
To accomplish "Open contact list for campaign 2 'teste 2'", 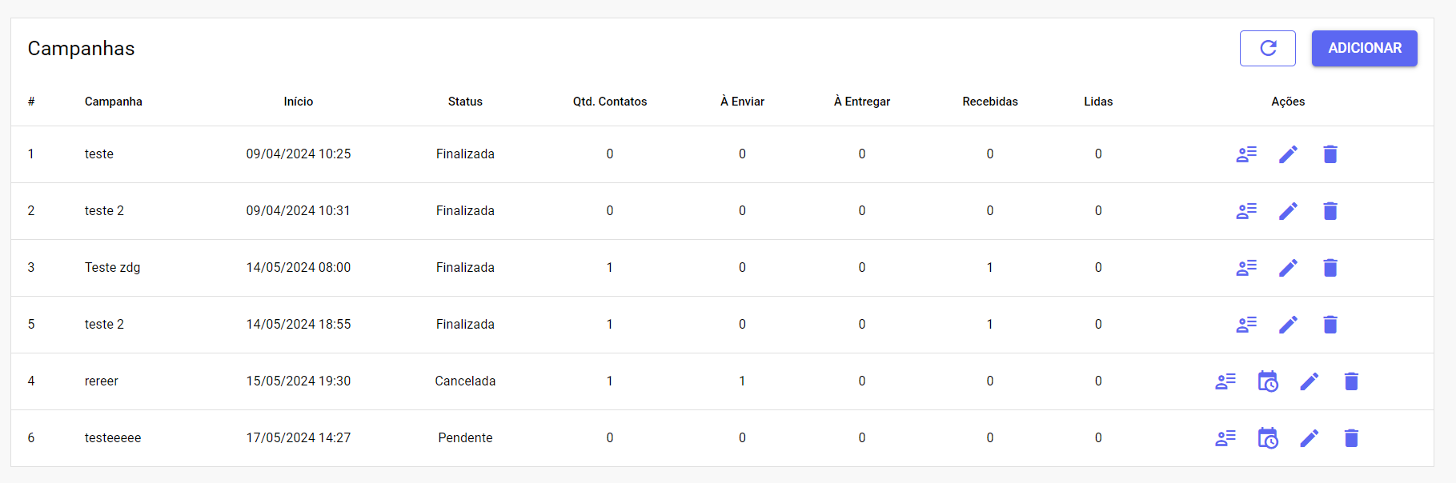I will pyautogui.click(x=1246, y=211).
